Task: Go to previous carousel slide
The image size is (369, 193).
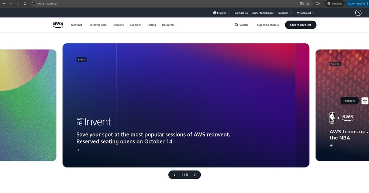Action: point(175,175)
